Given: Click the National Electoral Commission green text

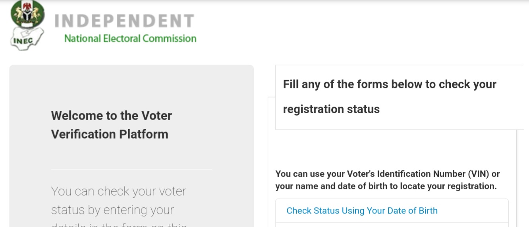Looking at the screenshot, I should [x=130, y=38].
